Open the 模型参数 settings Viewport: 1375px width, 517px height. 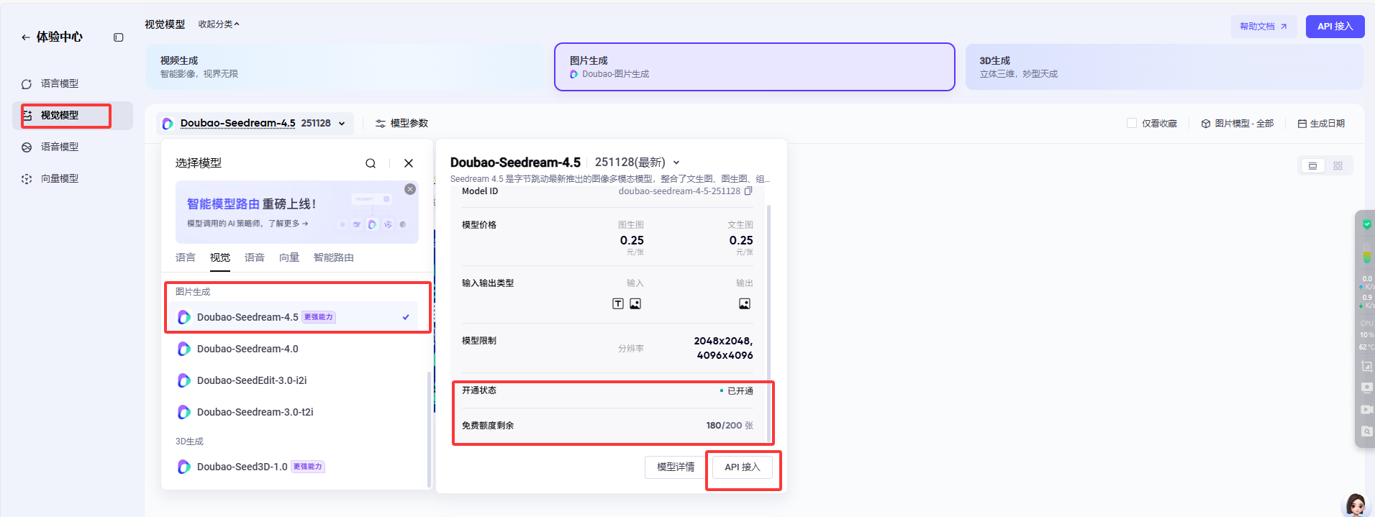tap(401, 124)
